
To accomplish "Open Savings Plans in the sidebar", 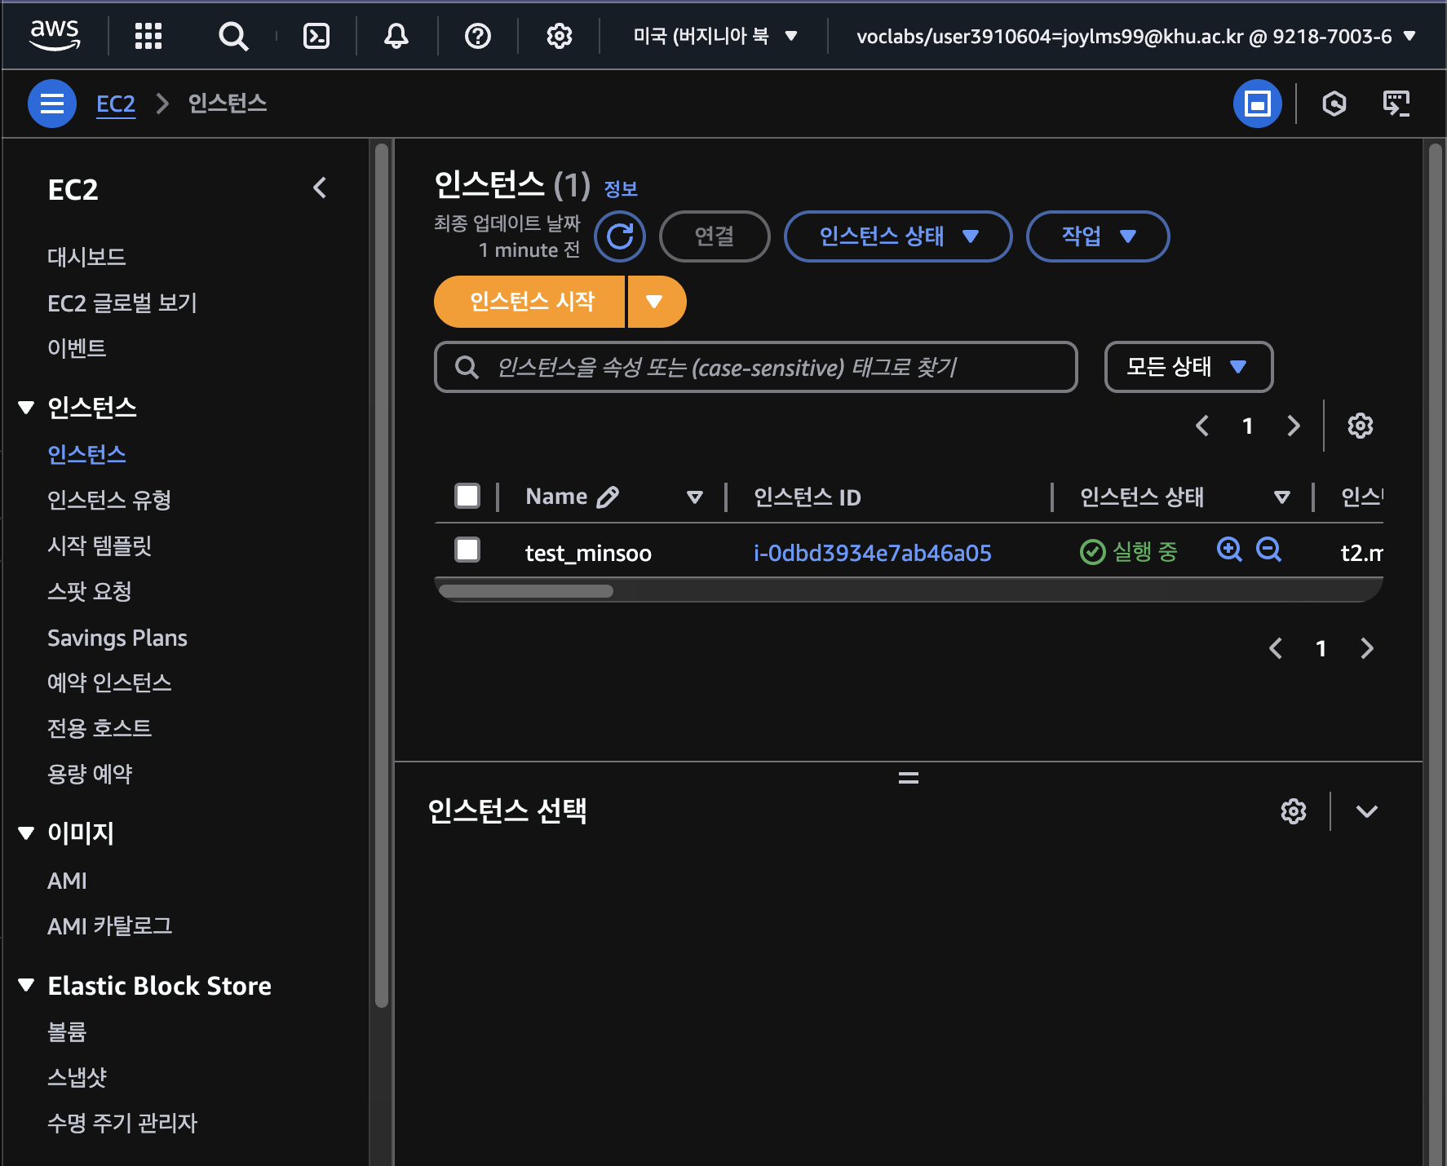I will point(117,638).
